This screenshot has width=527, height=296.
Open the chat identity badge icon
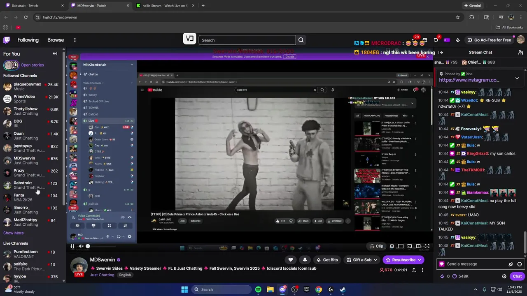(x=442, y=264)
